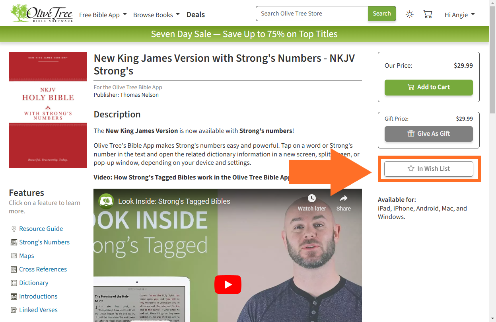Click the Give As Gift button
The image size is (496, 322).
pyautogui.click(x=429, y=134)
